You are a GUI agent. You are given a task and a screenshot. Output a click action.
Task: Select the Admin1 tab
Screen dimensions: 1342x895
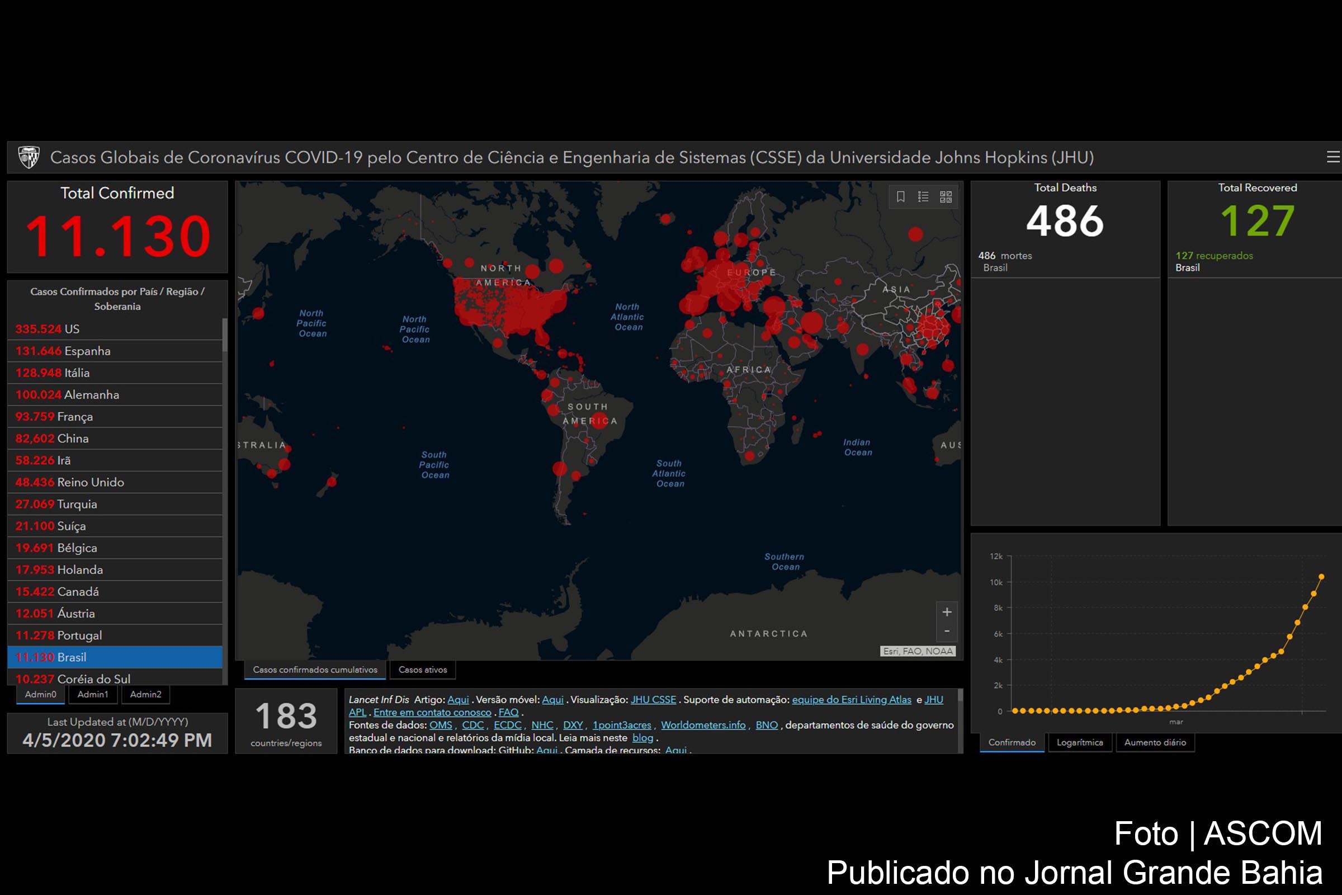(x=92, y=694)
